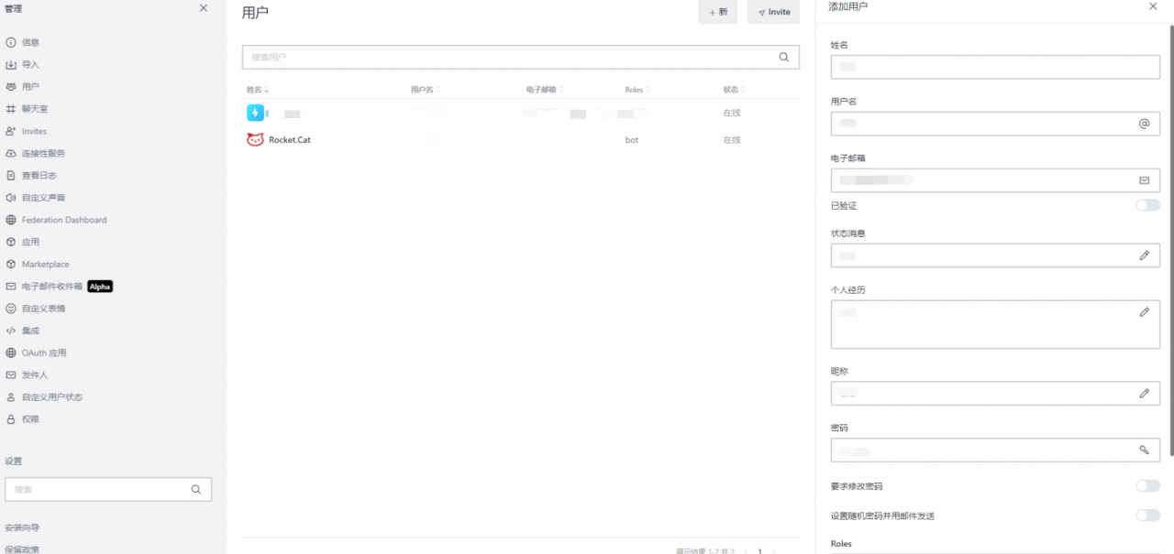Click the Marketplace cube icon
The height and width of the screenshot is (554, 1174).
point(11,264)
